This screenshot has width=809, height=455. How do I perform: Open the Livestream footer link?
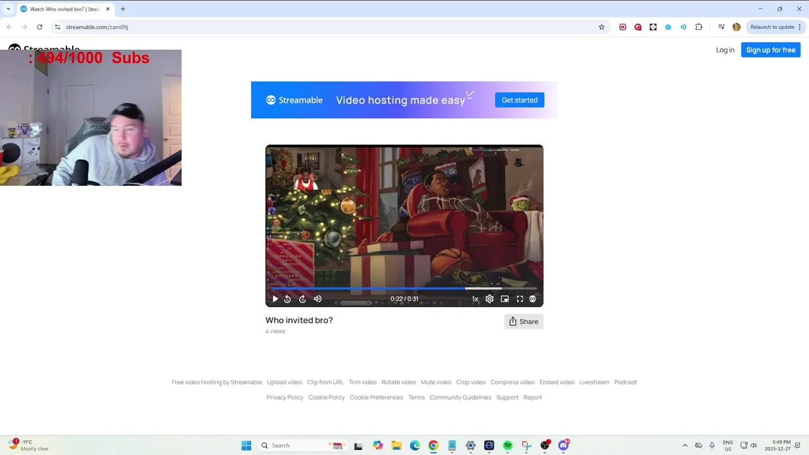click(x=594, y=382)
